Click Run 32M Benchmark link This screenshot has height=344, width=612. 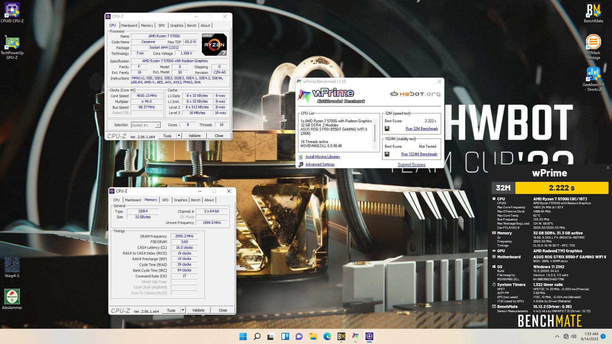click(x=422, y=129)
